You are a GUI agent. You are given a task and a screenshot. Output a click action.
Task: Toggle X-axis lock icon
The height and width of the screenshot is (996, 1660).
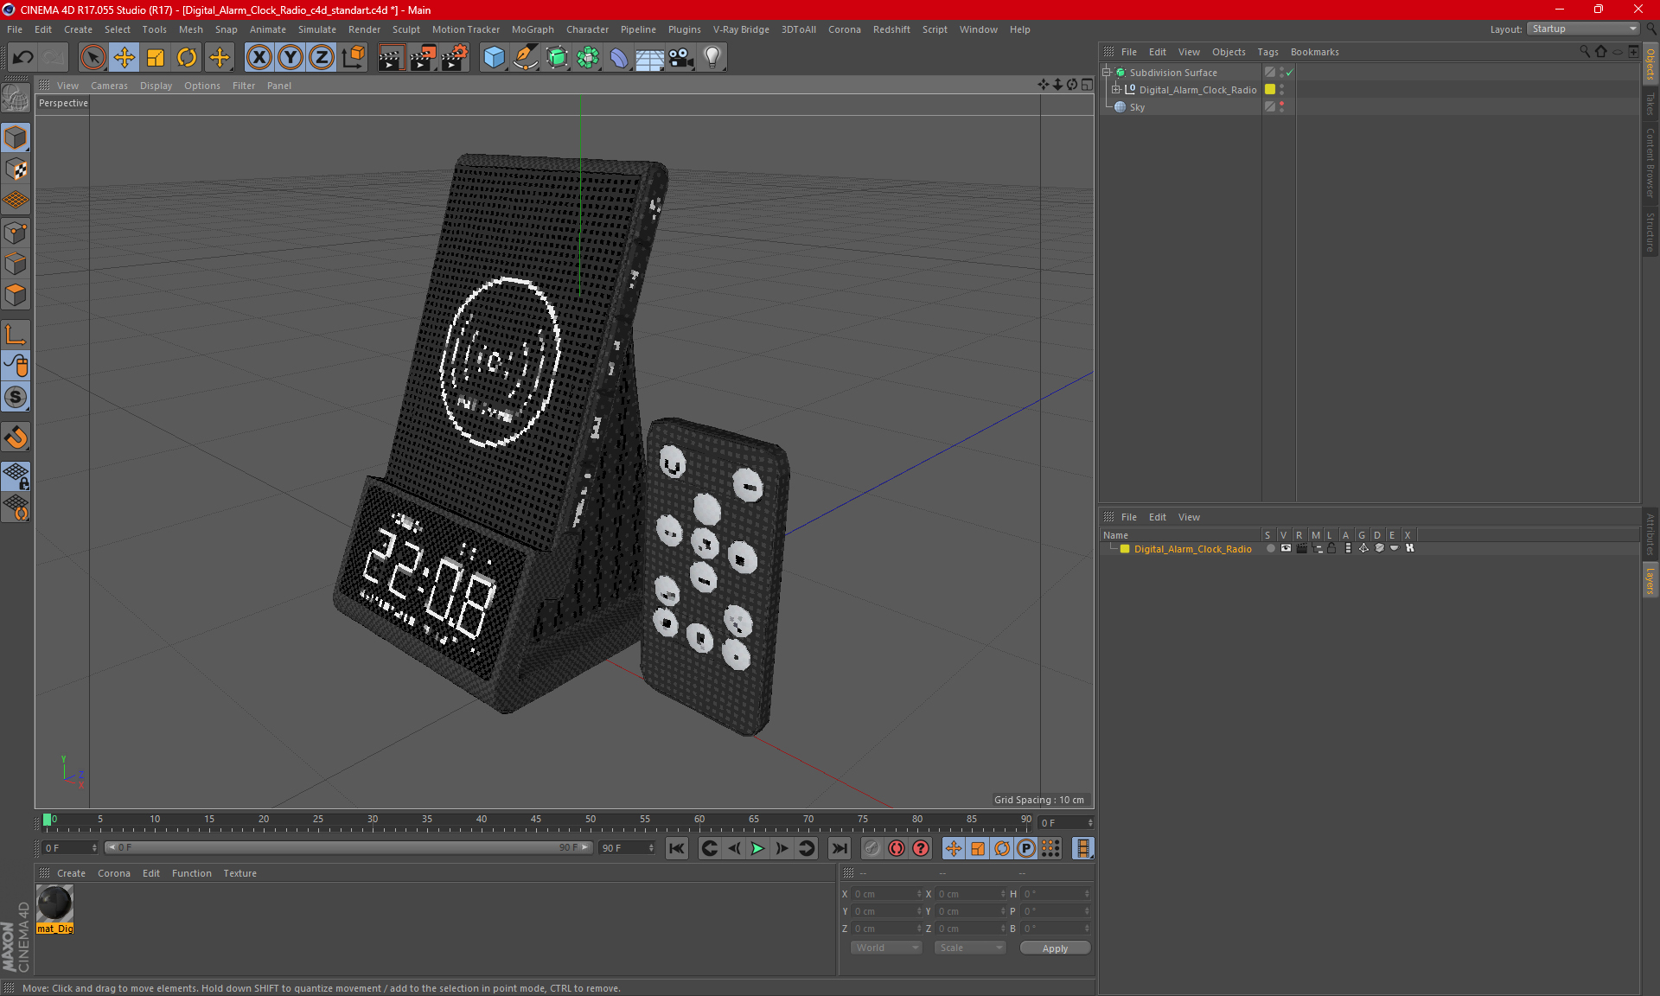click(259, 58)
